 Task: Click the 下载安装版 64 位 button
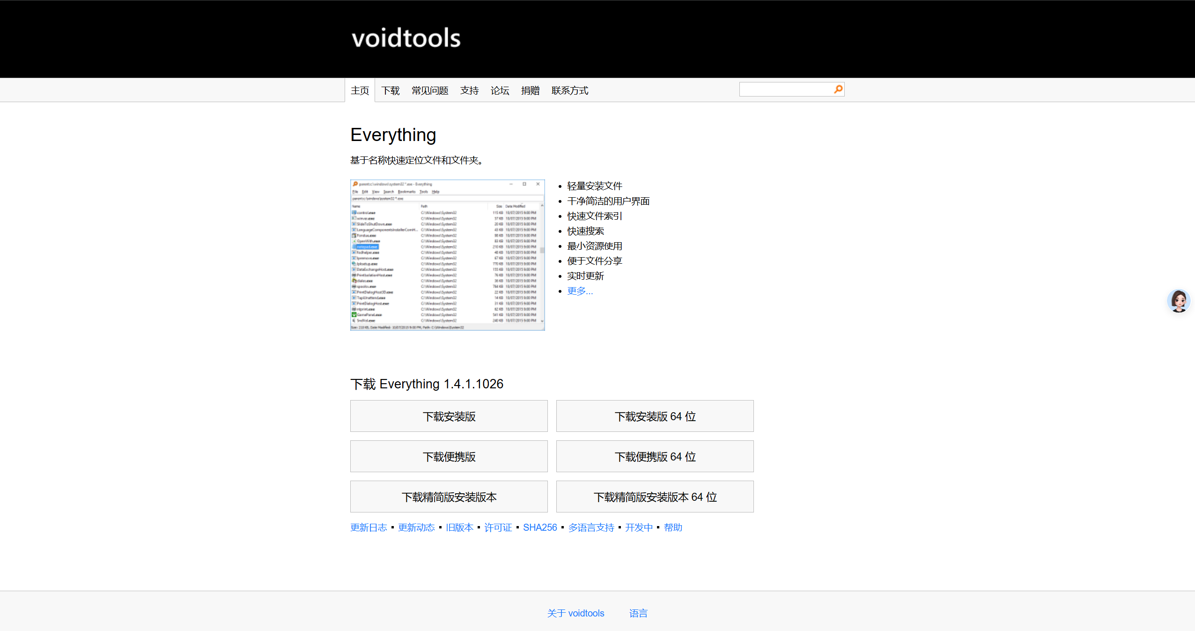(655, 416)
